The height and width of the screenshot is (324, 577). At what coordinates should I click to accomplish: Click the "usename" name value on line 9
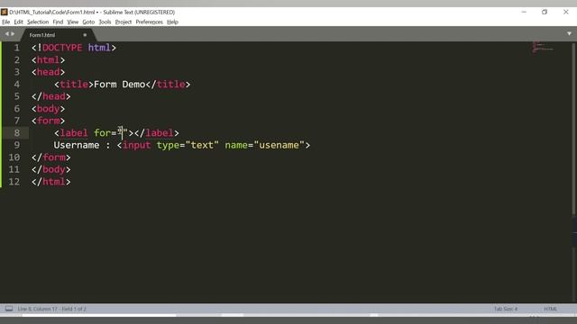point(279,145)
